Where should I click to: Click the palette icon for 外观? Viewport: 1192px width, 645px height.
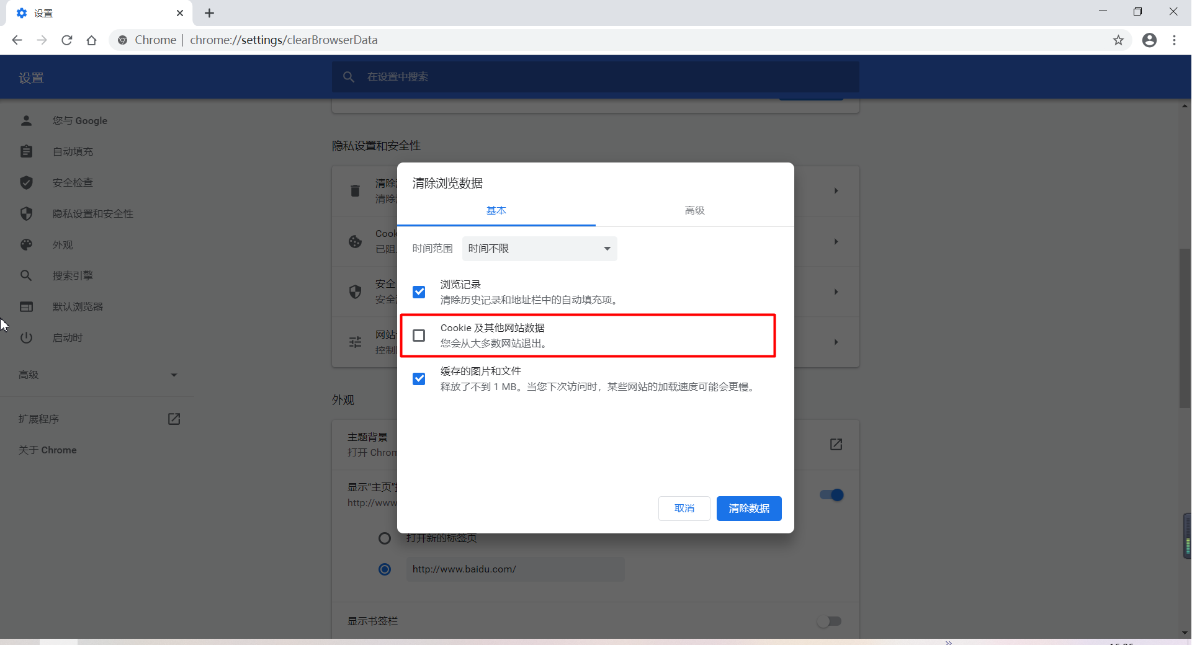pos(26,244)
